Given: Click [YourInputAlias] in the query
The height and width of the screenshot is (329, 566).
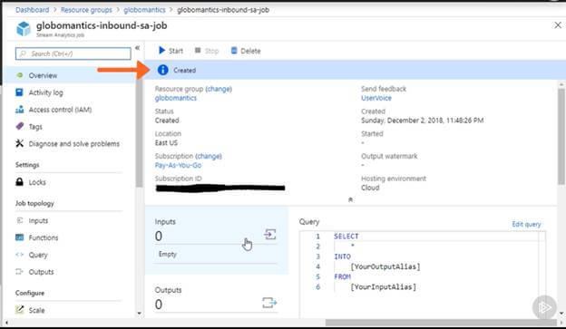Looking at the screenshot, I should [x=383, y=286].
